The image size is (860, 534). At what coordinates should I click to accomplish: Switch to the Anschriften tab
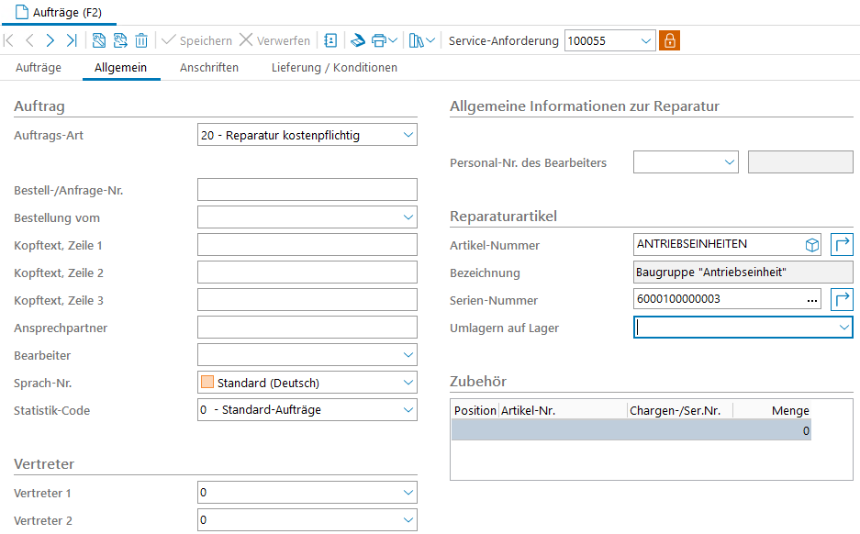(x=209, y=68)
